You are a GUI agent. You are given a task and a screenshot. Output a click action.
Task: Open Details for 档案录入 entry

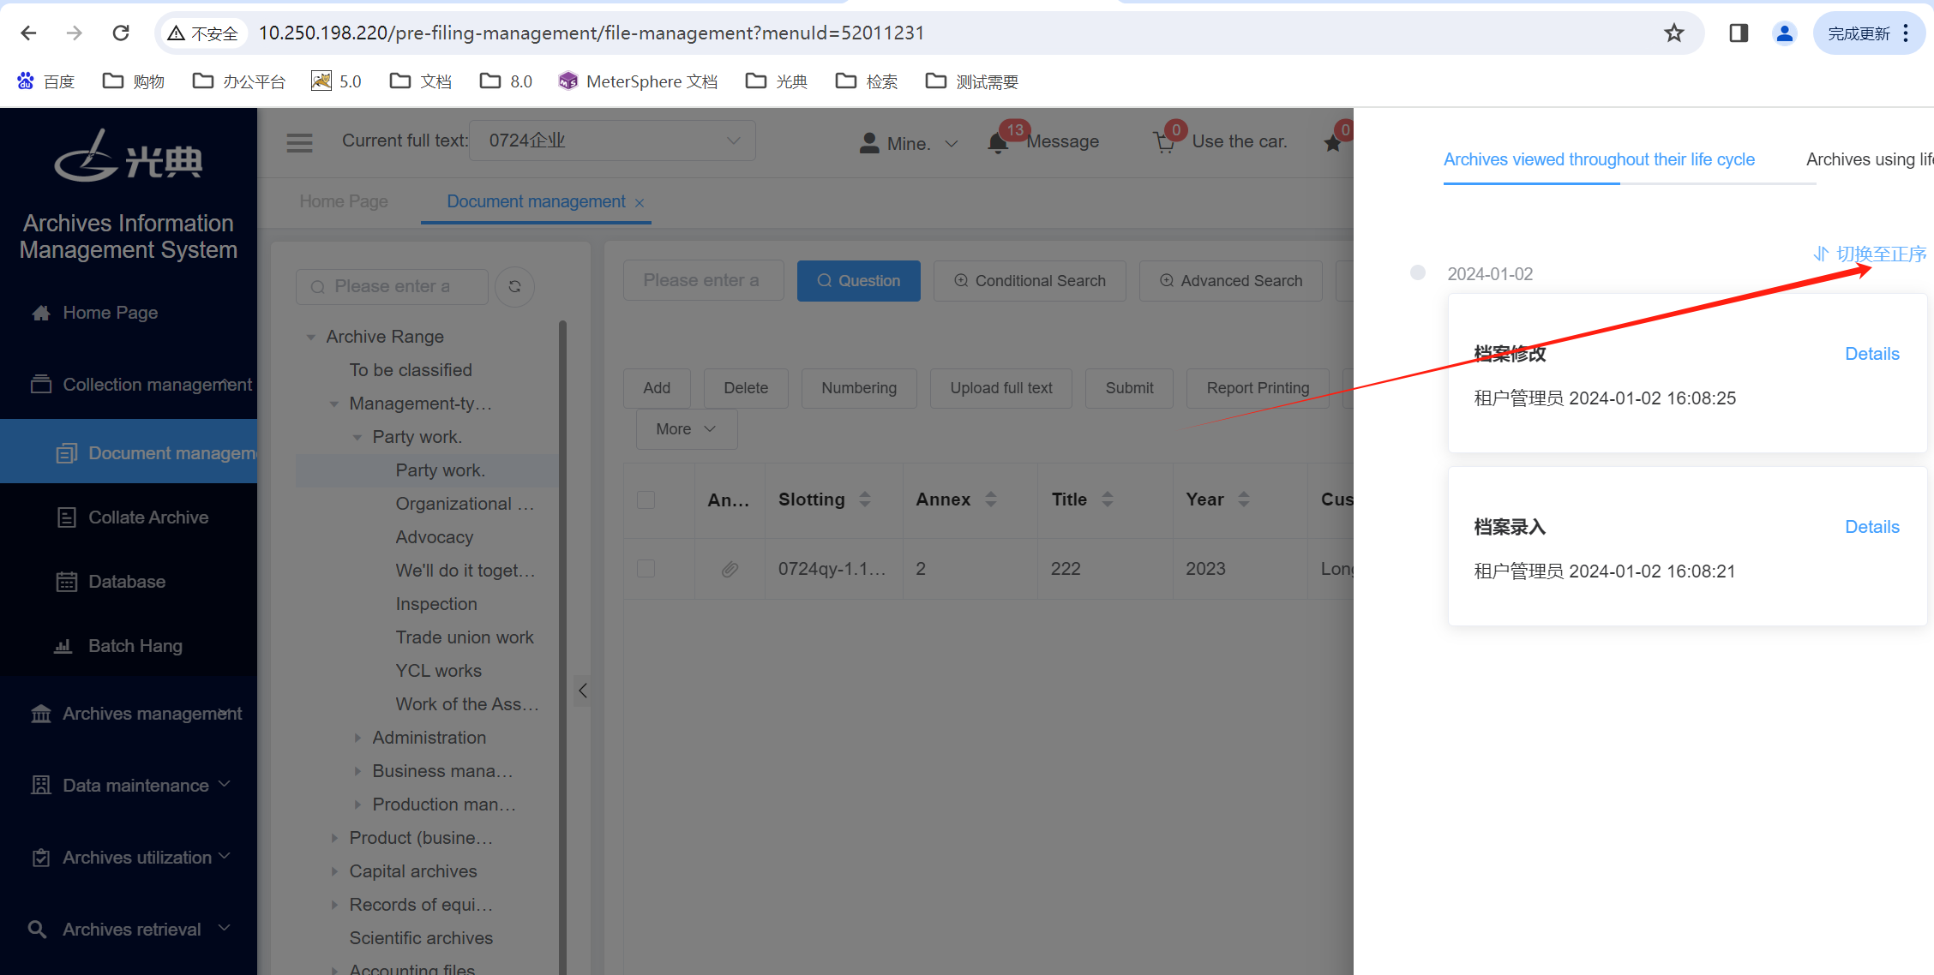tap(1871, 527)
